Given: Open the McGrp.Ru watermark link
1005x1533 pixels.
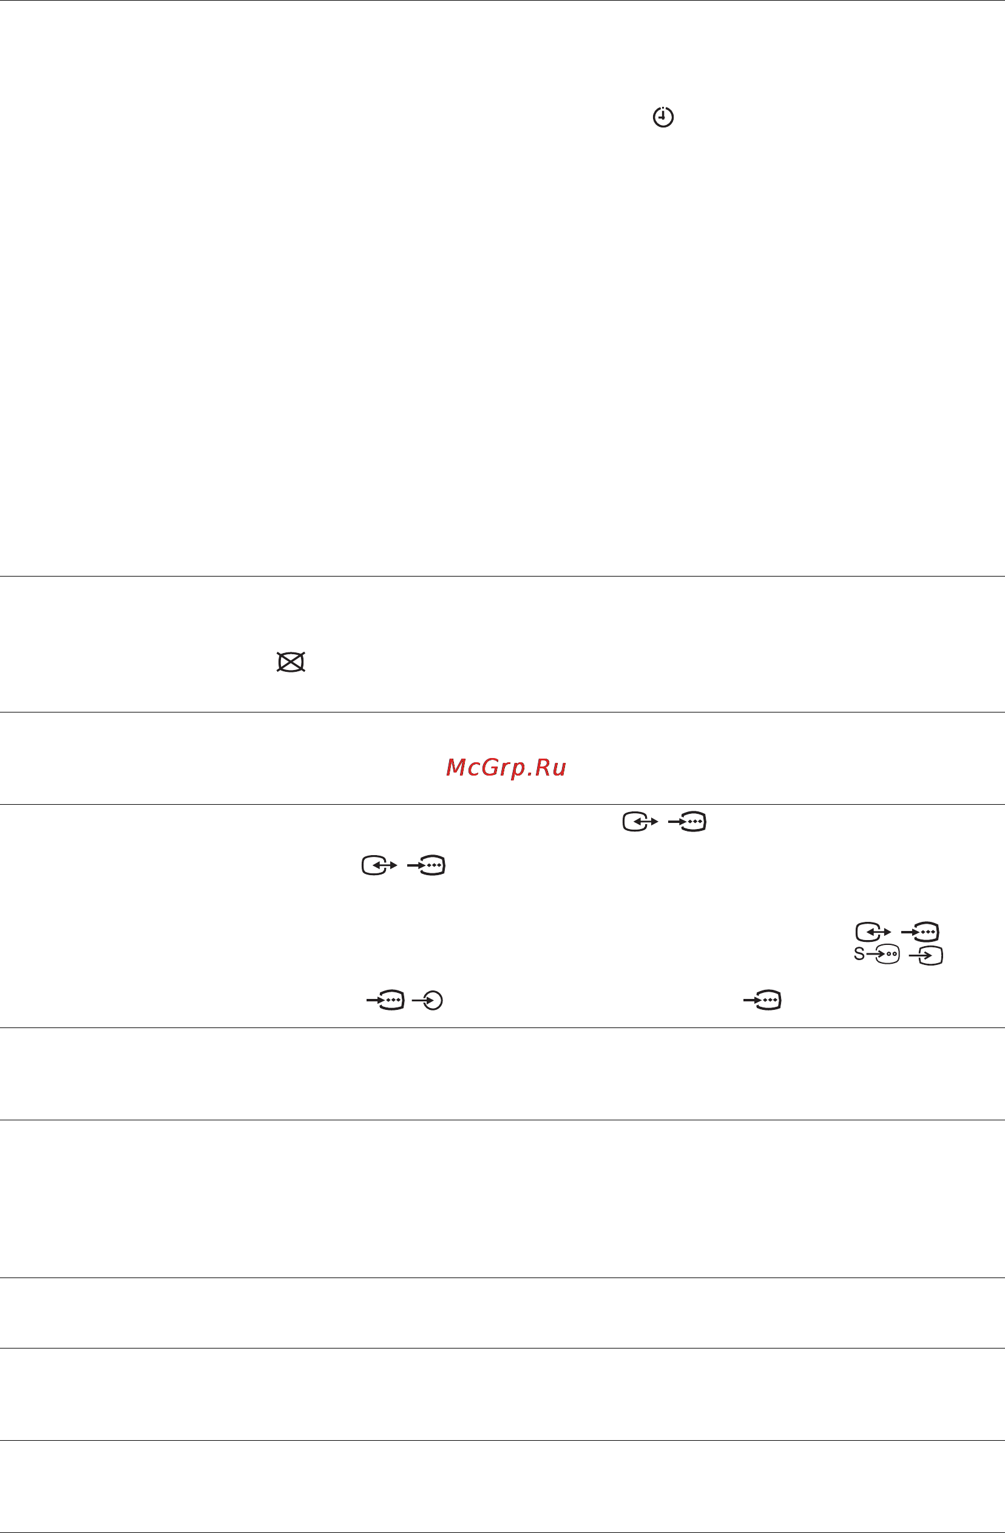Looking at the screenshot, I should pos(506,767).
